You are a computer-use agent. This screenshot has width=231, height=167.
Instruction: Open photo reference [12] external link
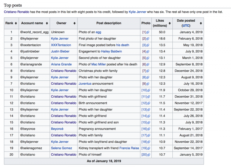(146, 103)
